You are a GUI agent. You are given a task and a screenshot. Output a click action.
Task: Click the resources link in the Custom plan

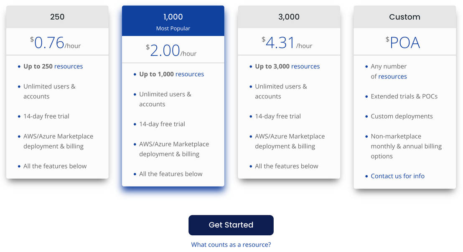click(392, 76)
